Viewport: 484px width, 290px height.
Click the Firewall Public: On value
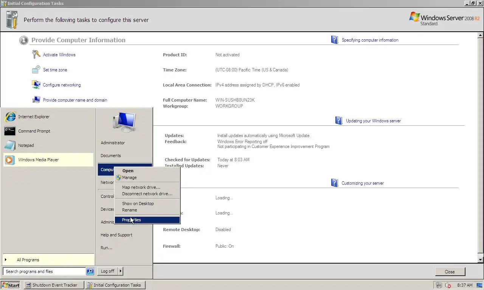coord(225,246)
